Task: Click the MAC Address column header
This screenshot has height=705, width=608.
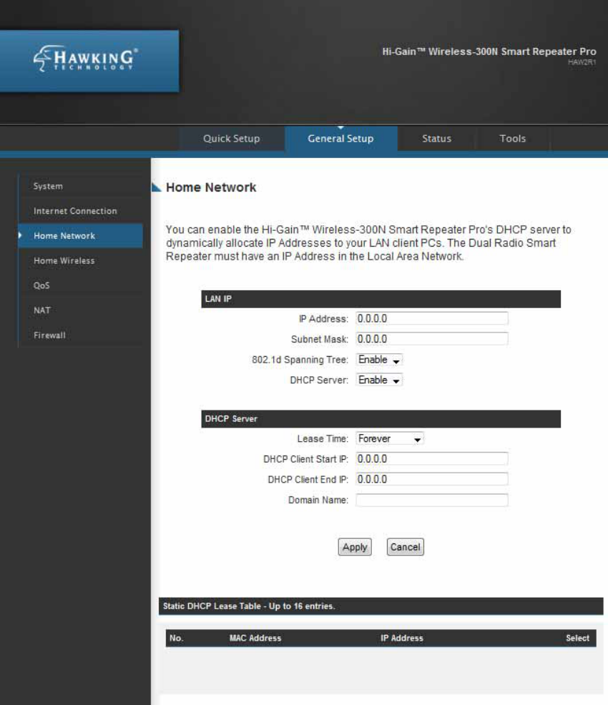Action: click(x=255, y=638)
